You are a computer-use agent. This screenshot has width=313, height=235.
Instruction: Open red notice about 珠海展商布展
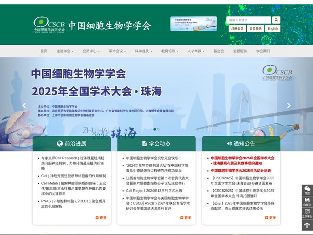243,161
